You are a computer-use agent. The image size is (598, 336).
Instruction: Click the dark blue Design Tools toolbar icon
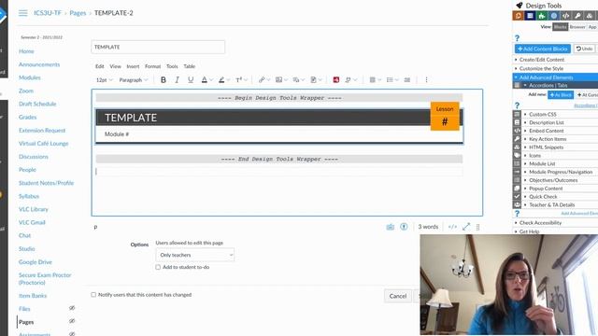(x=530, y=16)
